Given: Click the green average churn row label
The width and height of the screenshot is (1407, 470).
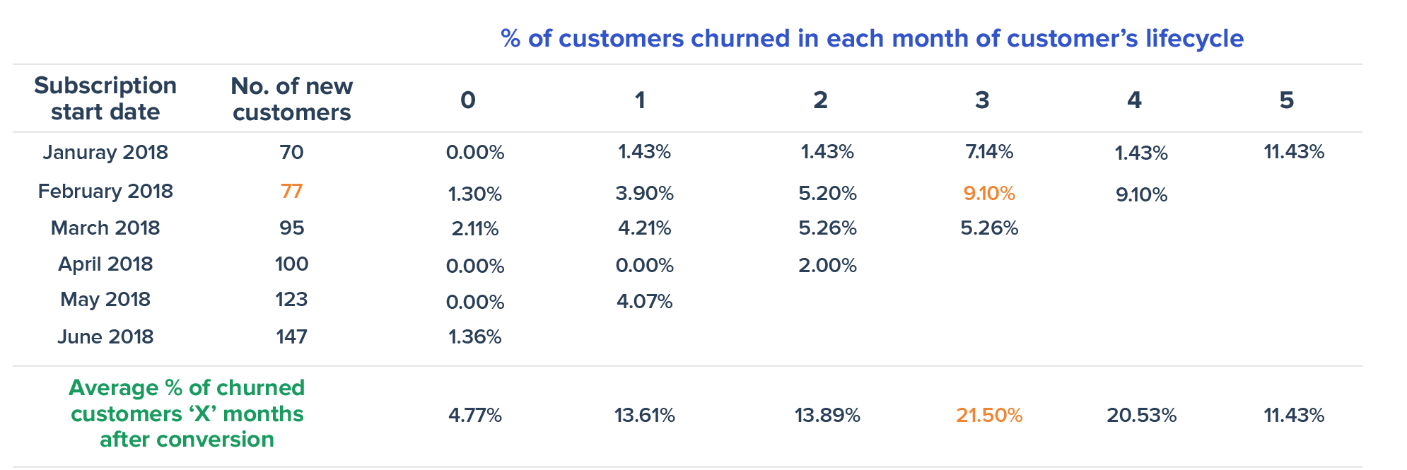Looking at the screenshot, I should click(187, 413).
